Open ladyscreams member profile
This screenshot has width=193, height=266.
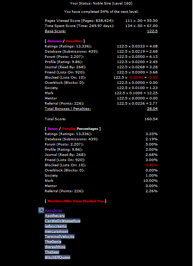[x=56, y=226]
